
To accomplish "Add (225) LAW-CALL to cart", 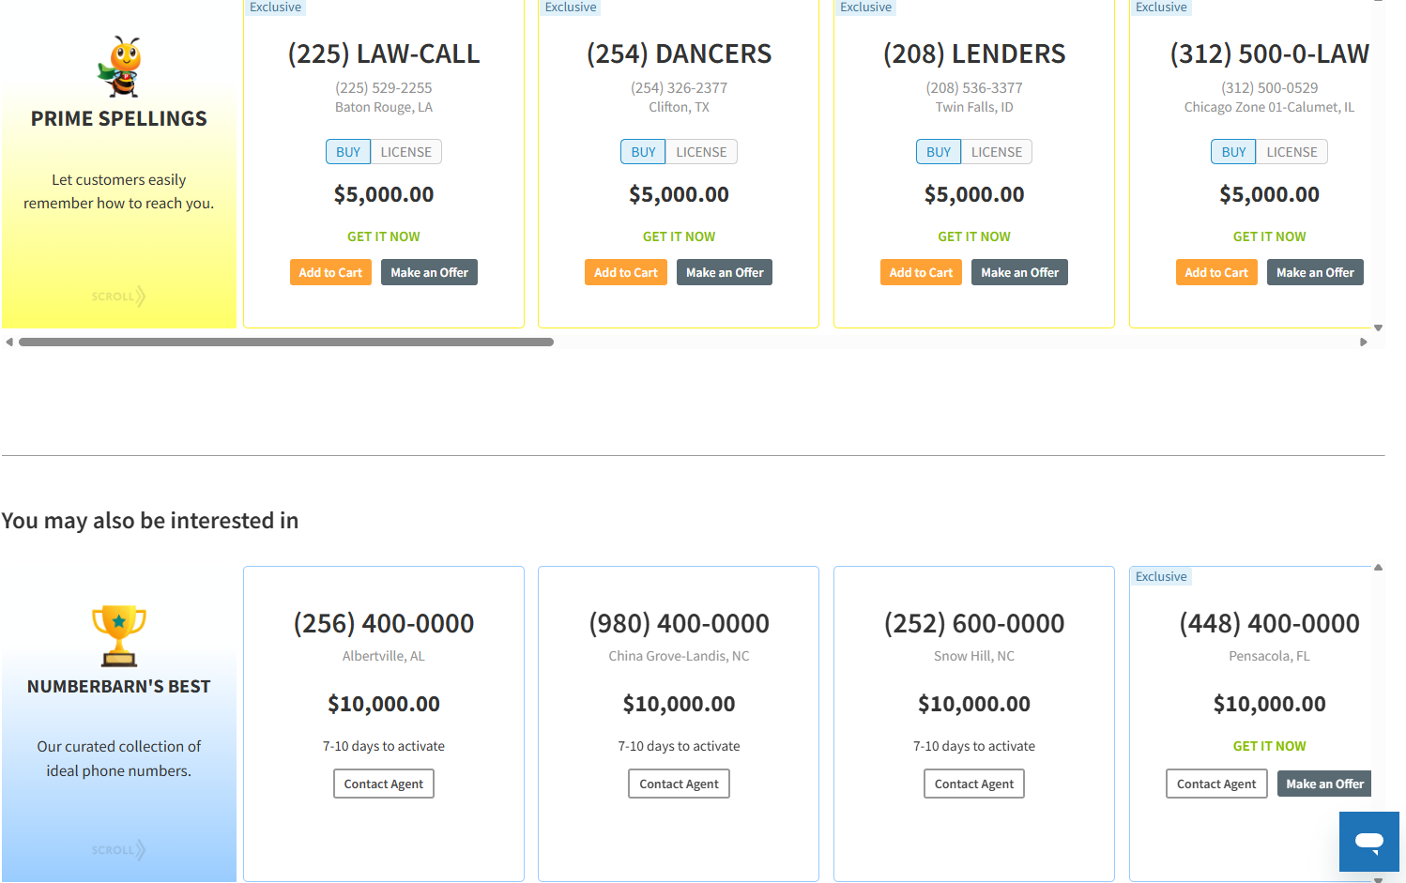I will point(330,273).
